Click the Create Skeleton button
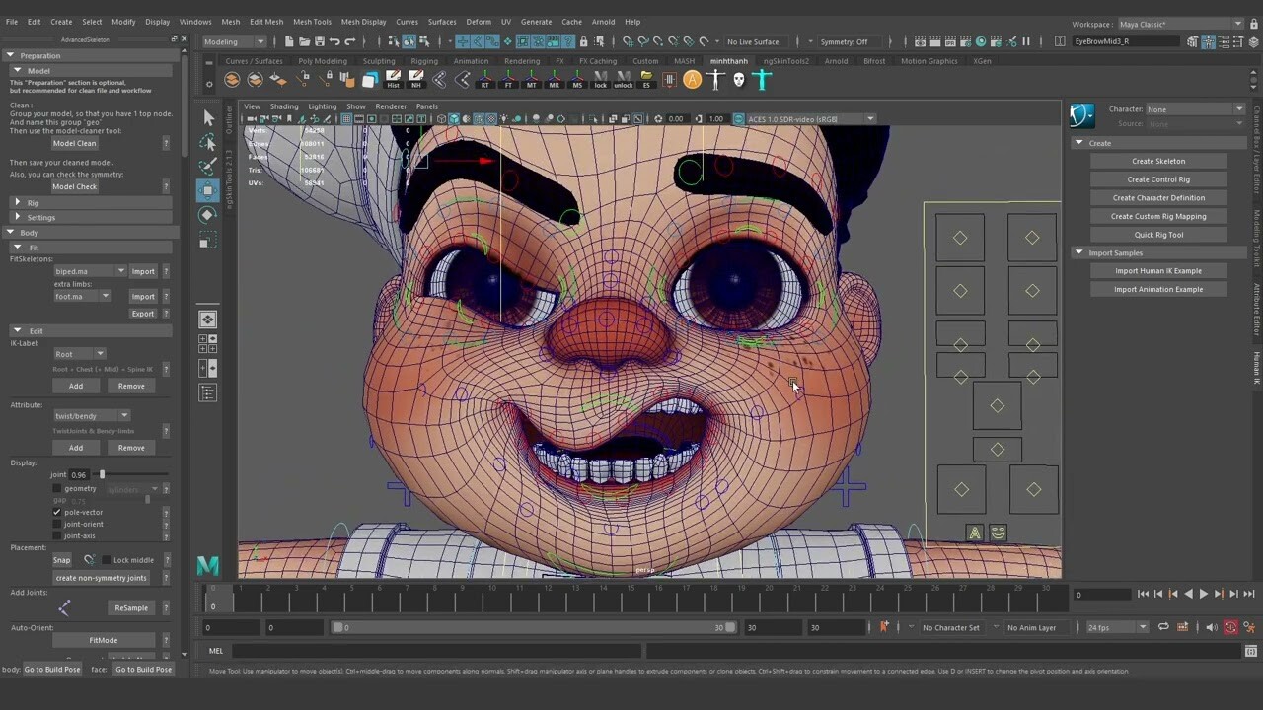The height and width of the screenshot is (710, 1263). click(1158, 161)
